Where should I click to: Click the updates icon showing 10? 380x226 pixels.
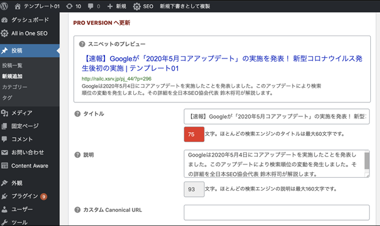click(74, 6)
